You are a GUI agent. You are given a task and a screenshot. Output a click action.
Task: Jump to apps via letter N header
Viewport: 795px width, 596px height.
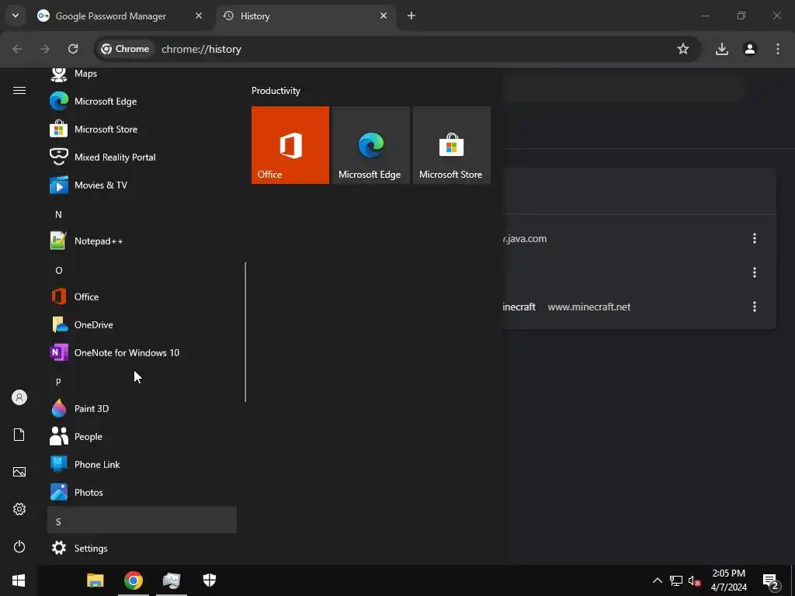tap(142, 214)
